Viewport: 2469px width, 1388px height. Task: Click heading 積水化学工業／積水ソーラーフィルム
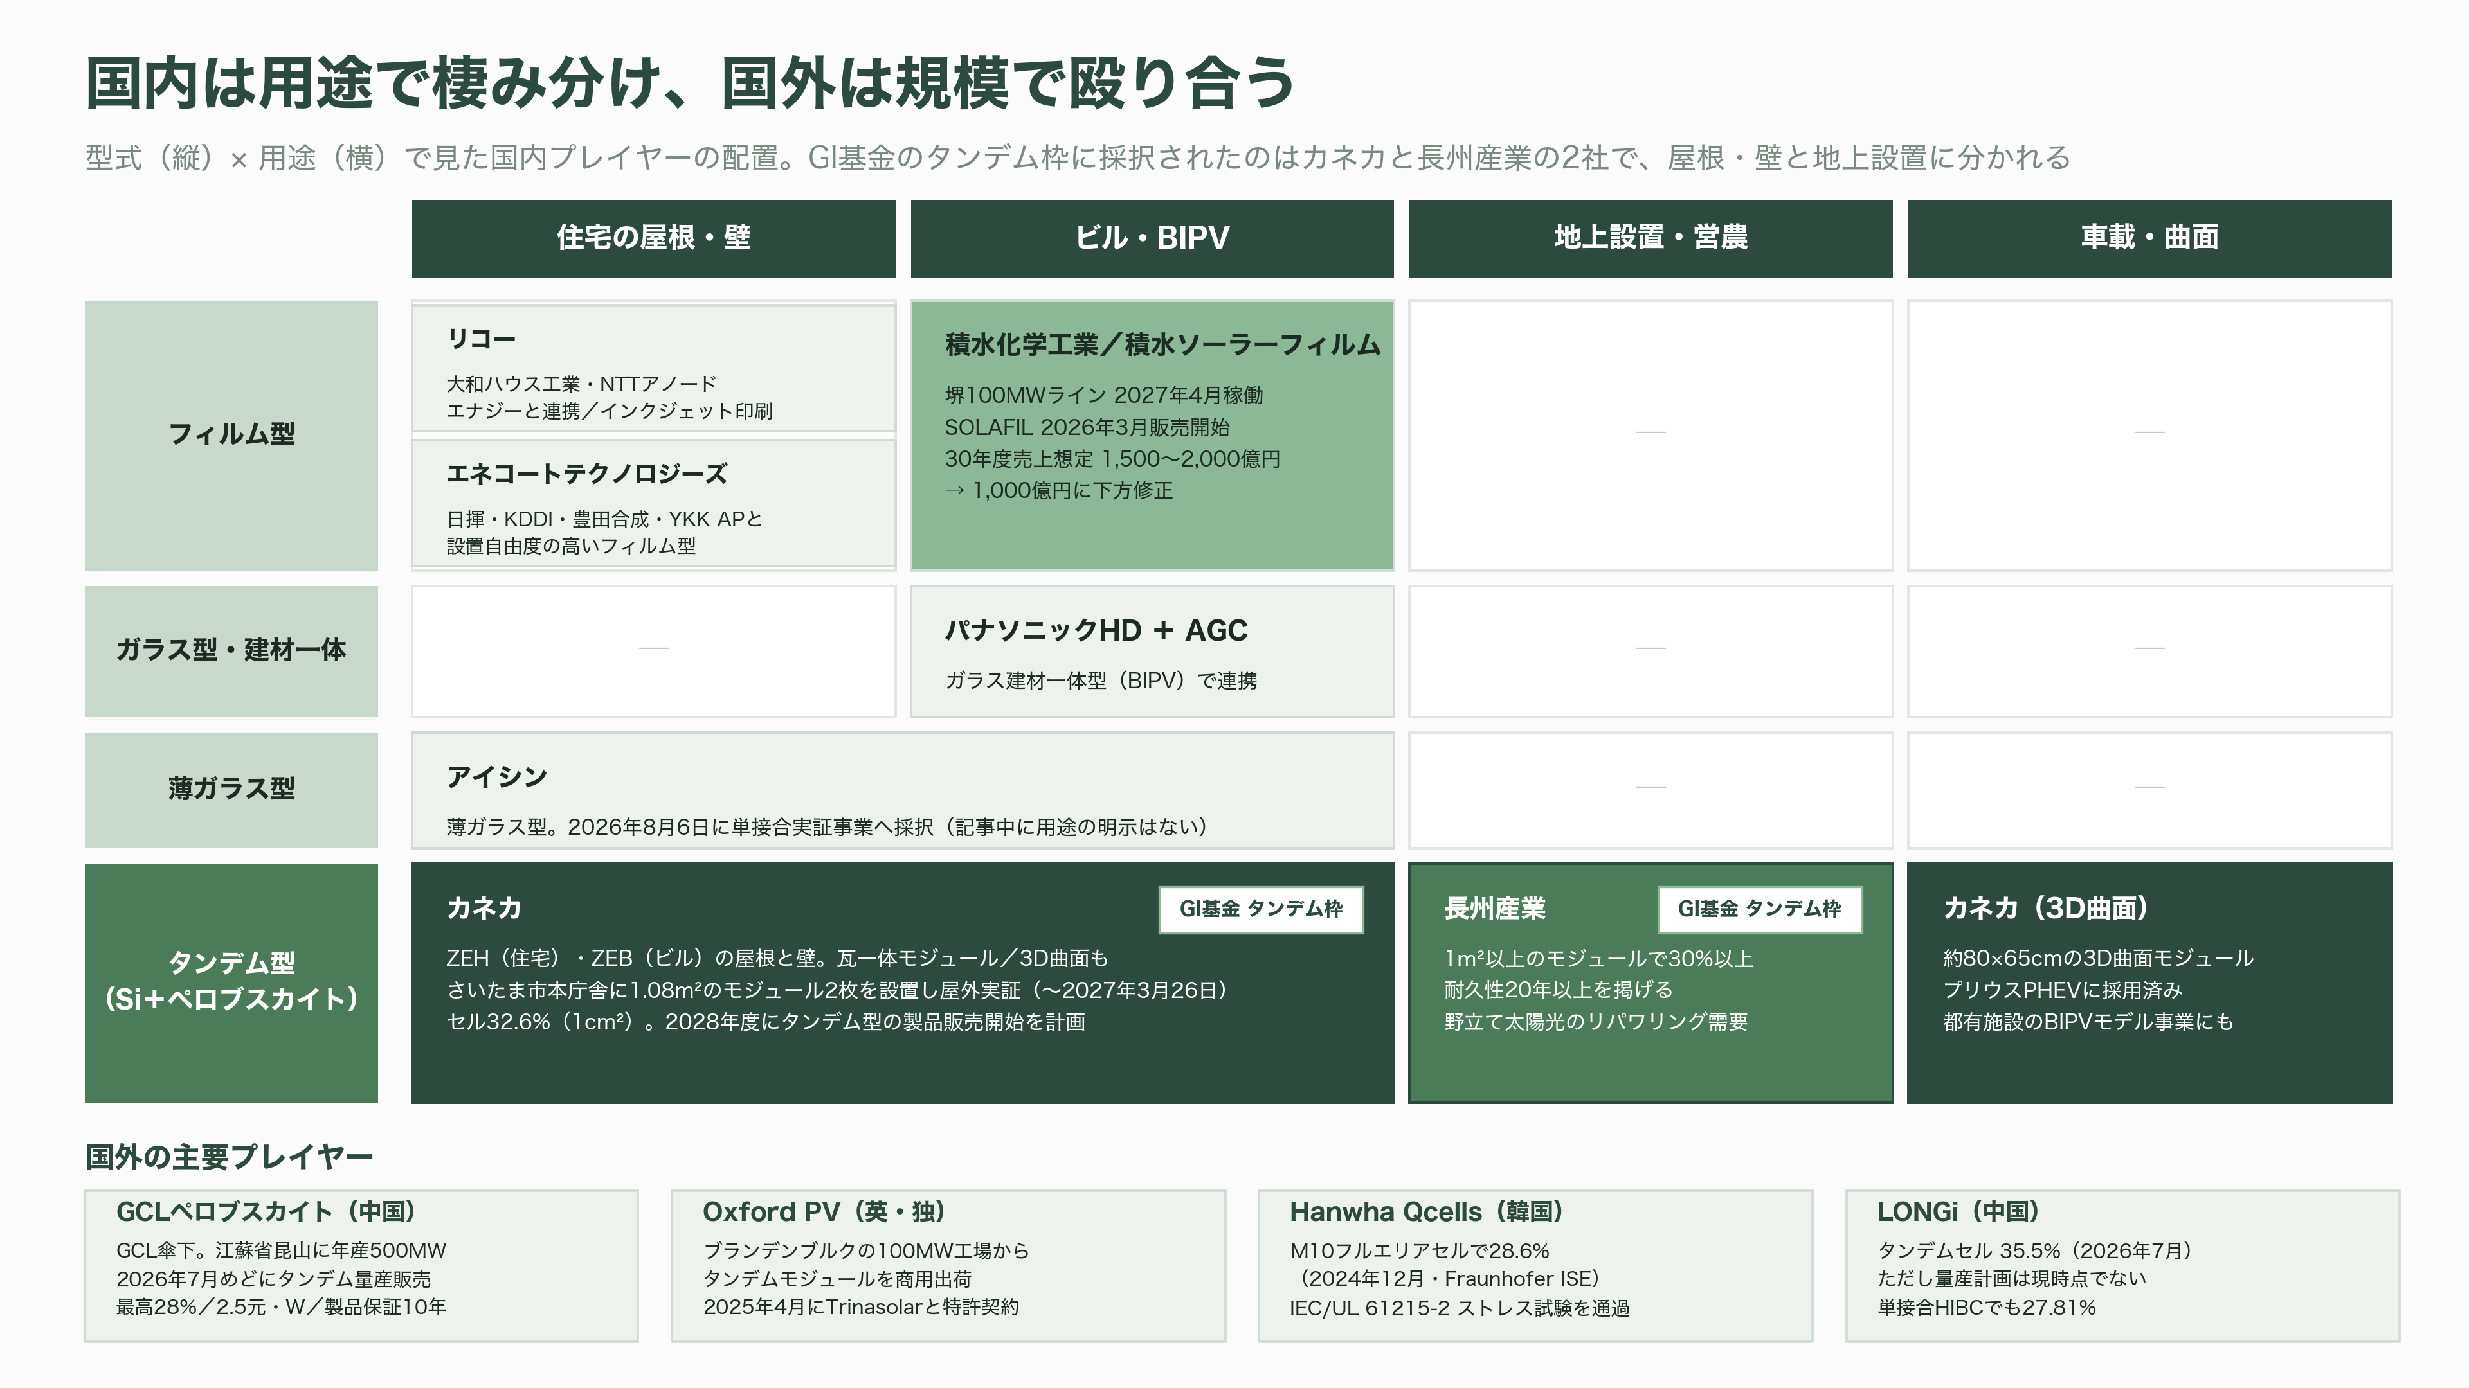tap(1162, 345)
